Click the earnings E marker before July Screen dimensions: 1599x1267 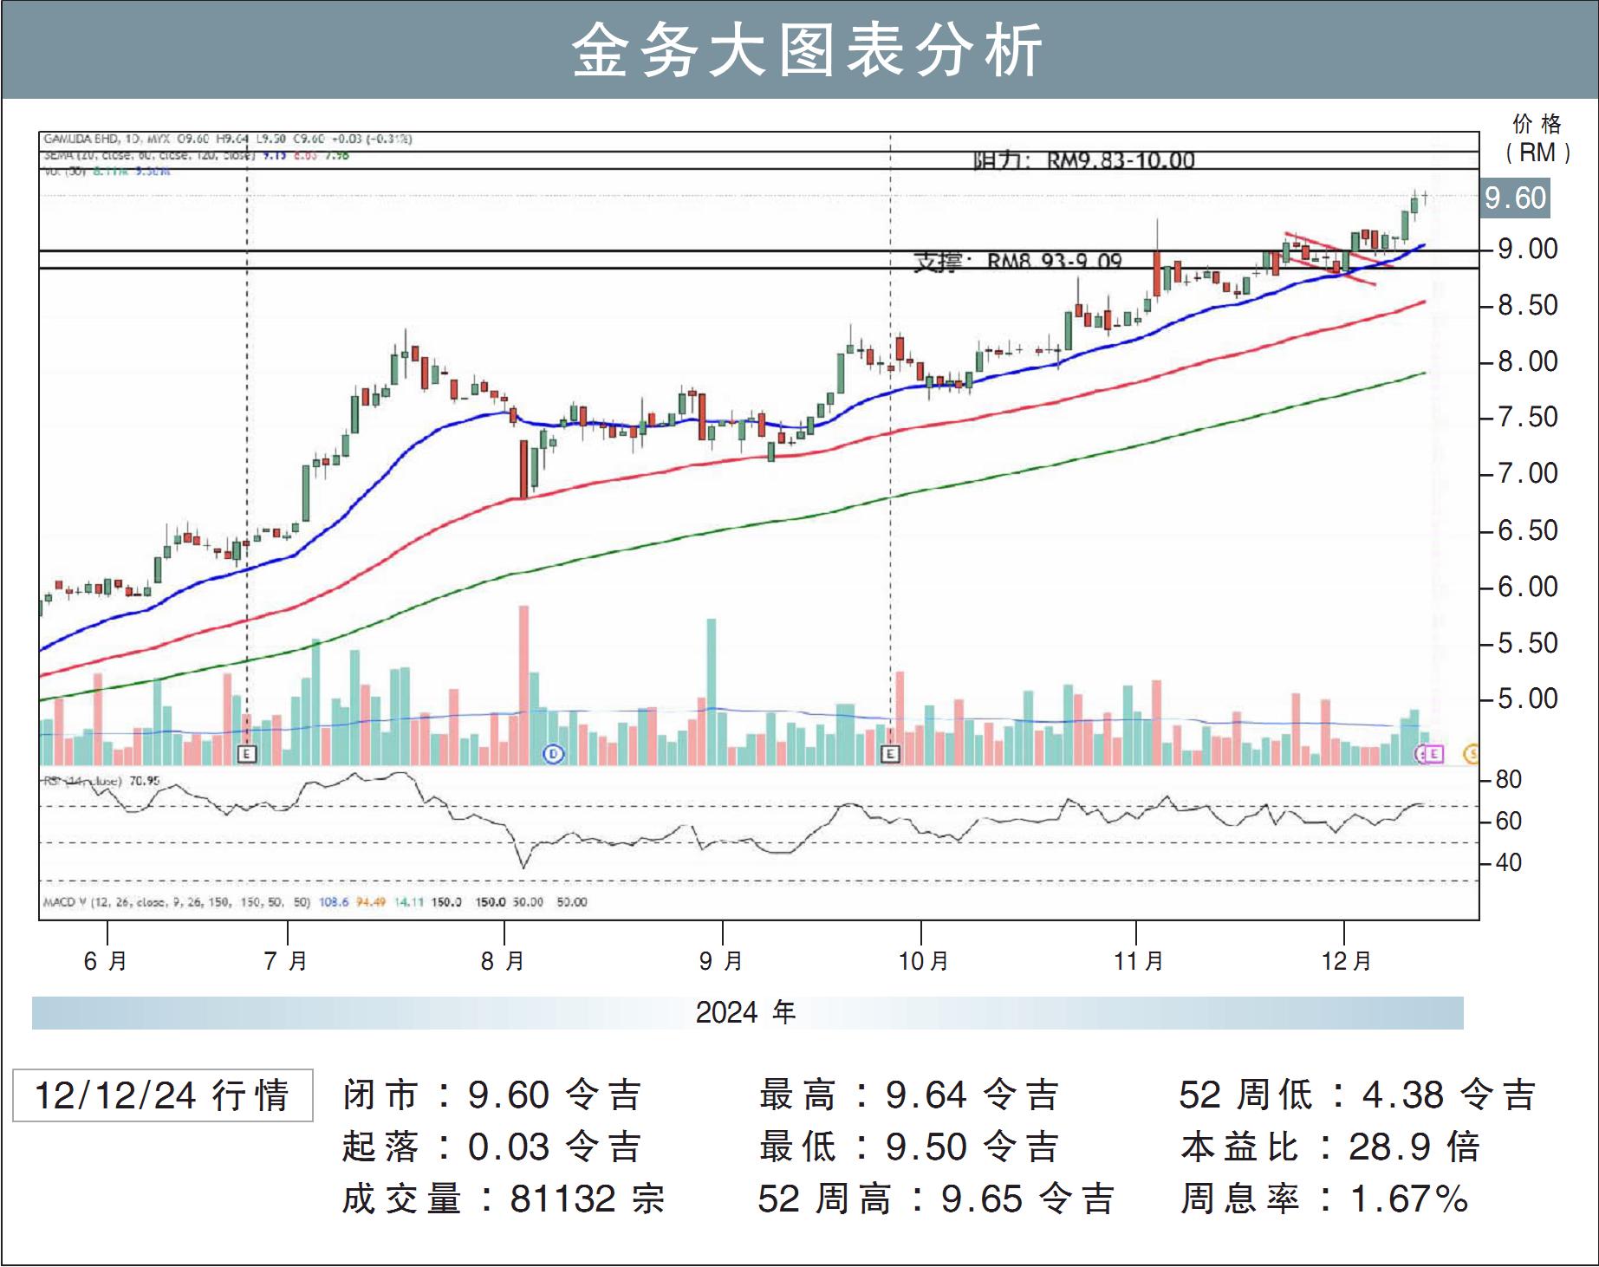coord(247,754)
